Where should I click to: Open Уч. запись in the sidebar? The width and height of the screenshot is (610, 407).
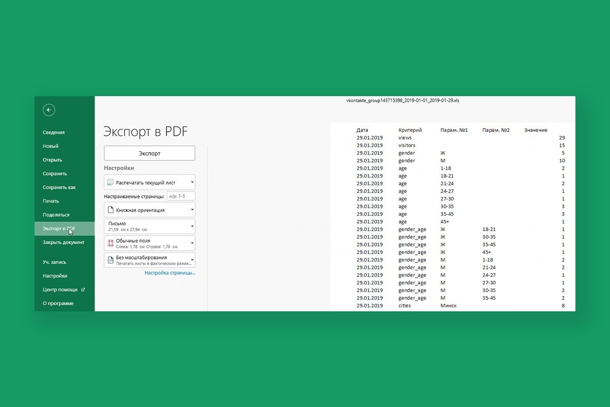coord(54,262)
